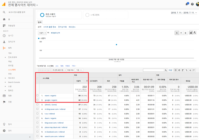Click 측정항목 선택 select metric link

tap(55, 33)
